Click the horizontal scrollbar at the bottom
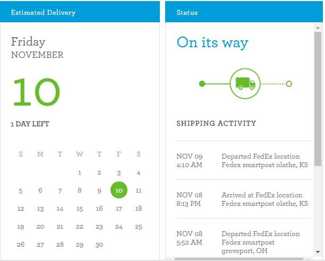 [x=239, y=259]
